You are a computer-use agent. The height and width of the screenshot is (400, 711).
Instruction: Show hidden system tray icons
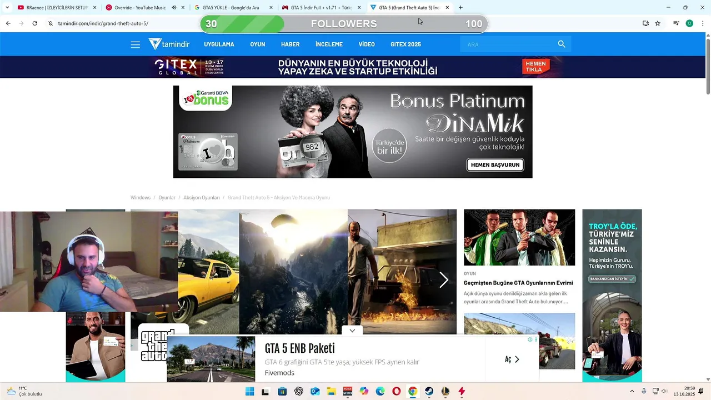[x=632, y=391]
